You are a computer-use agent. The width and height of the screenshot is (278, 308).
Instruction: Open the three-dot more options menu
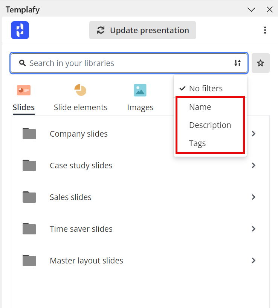(265, 30)
